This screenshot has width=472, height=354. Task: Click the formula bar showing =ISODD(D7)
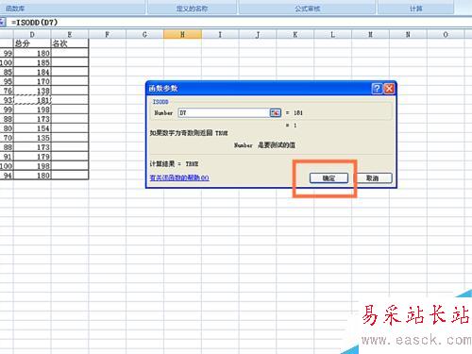[239, 23]
